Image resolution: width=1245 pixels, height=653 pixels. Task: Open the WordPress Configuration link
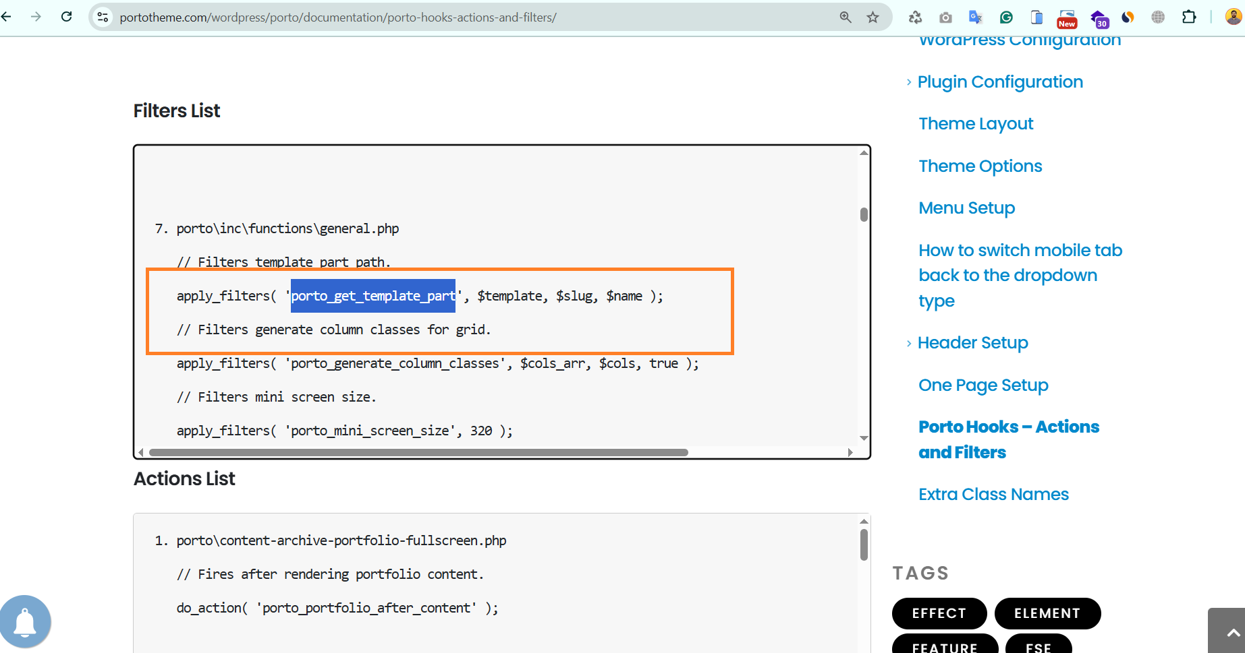click(x=1020, y=40)
